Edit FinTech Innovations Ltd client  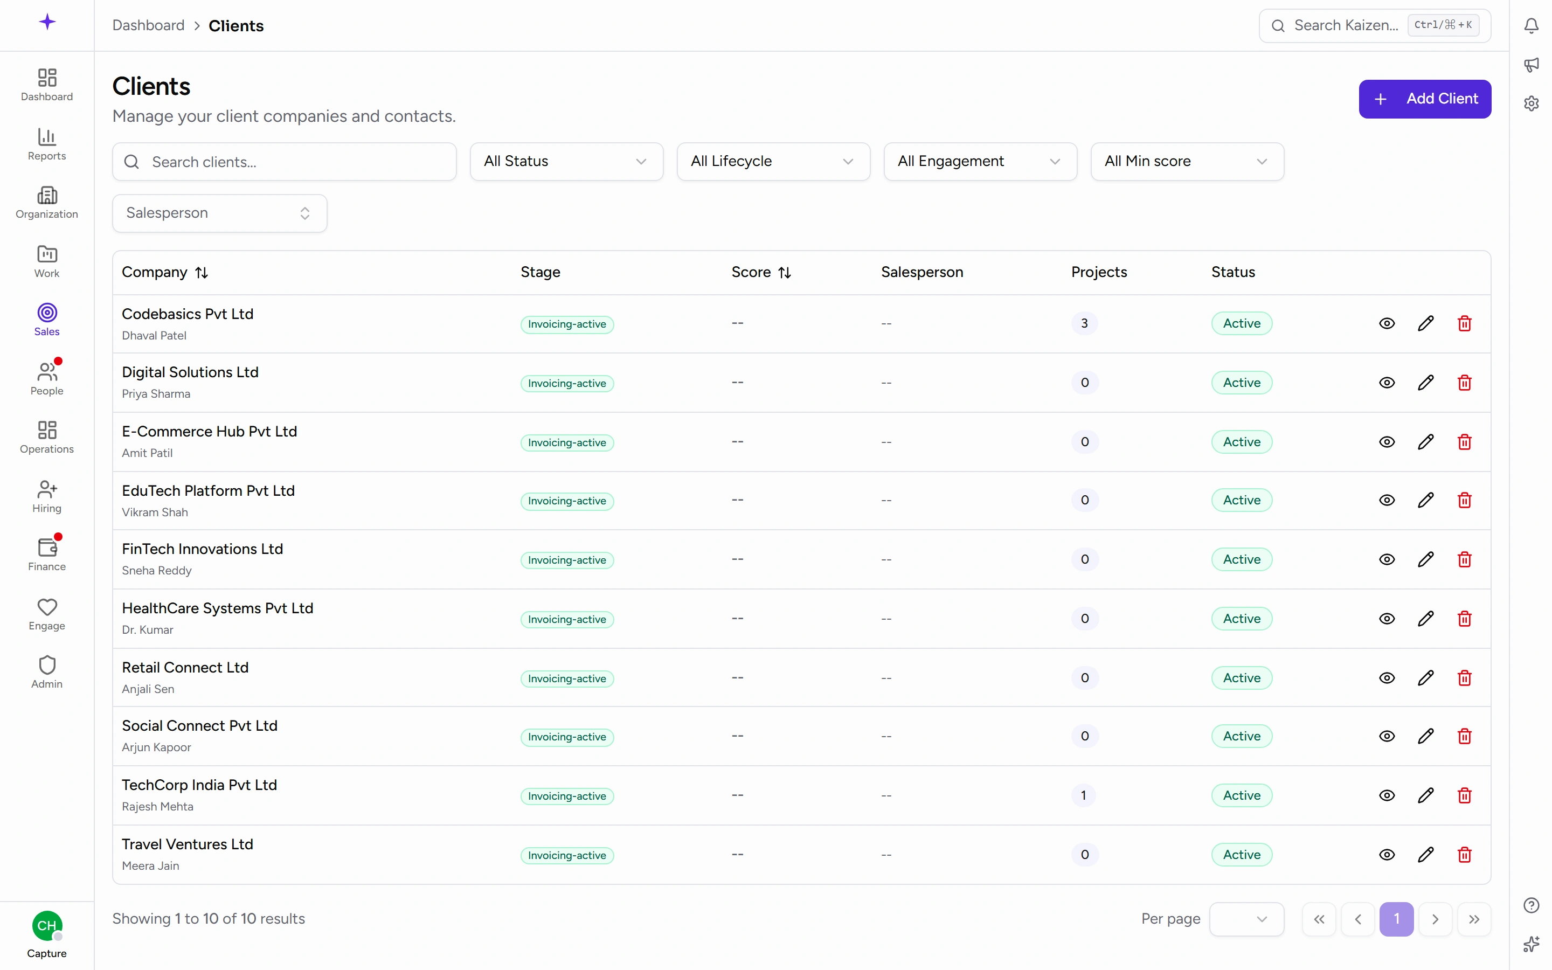click(1425, 559)
